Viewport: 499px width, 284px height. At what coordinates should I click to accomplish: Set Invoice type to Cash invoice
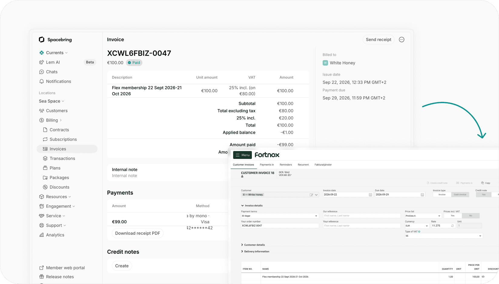[x=460, y=195]
